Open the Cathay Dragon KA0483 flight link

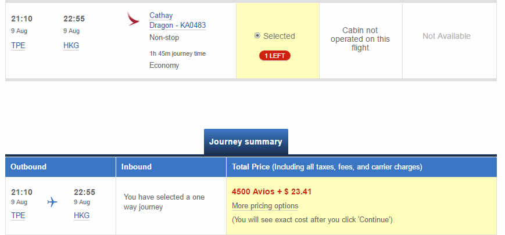[177, 20]
